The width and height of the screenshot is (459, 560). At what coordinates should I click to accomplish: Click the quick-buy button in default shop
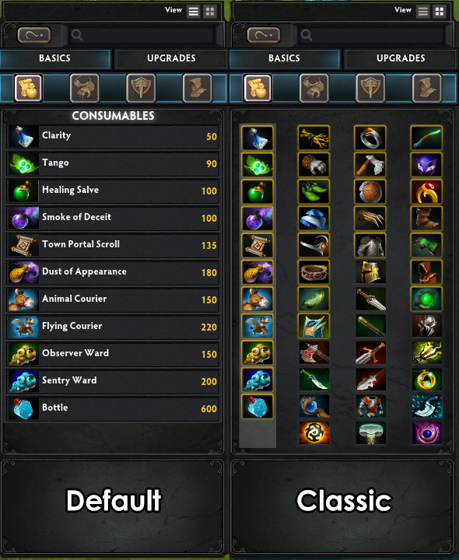34,35
